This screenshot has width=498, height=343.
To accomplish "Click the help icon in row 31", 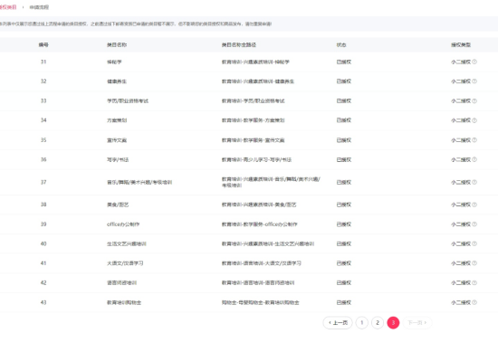I will click(474, 62).
